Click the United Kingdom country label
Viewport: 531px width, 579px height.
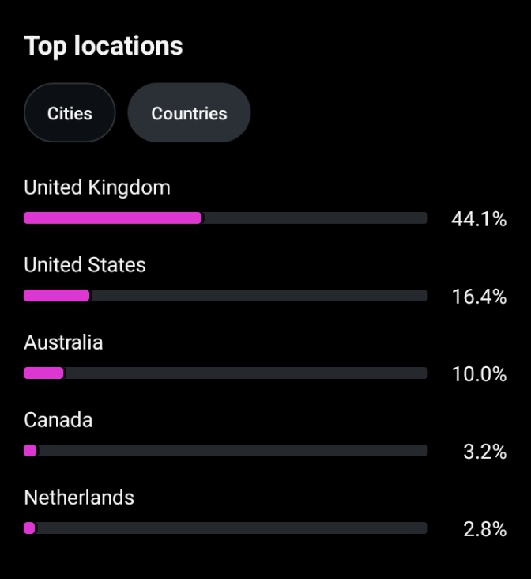[96, 187]
